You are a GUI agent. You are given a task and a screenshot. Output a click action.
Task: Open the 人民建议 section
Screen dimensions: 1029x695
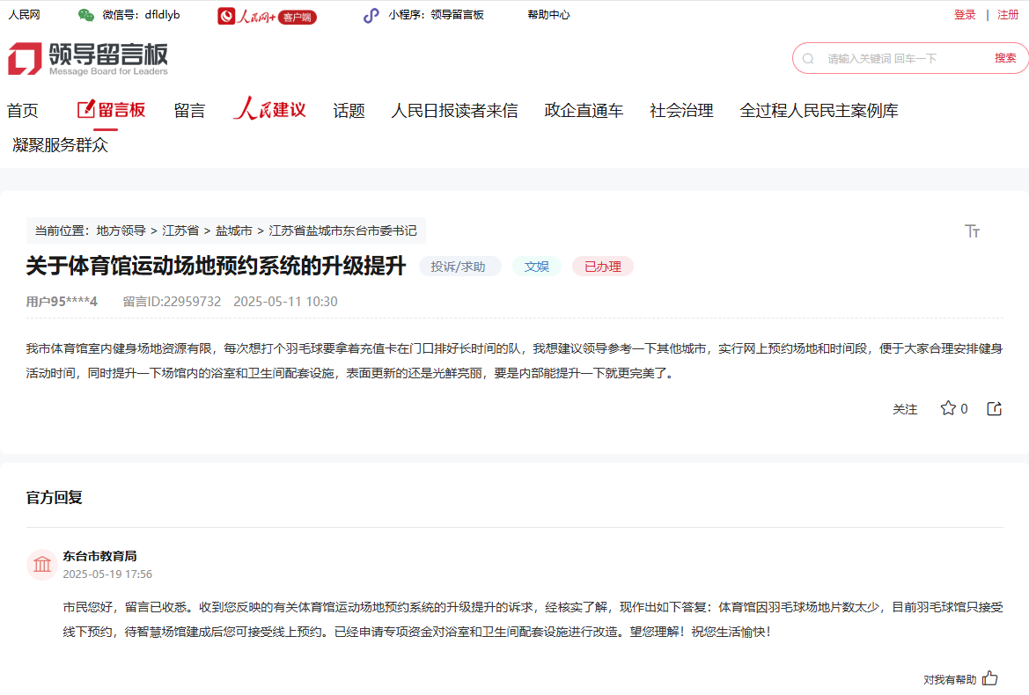[x=269, y=110]
